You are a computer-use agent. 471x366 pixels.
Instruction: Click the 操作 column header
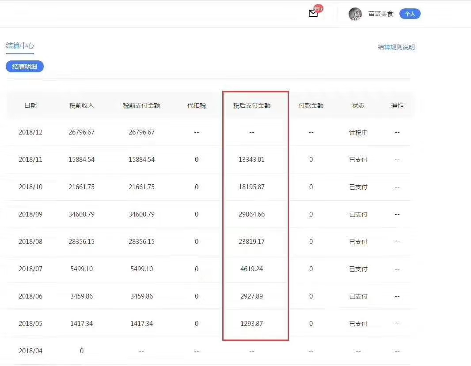(397, 105)
